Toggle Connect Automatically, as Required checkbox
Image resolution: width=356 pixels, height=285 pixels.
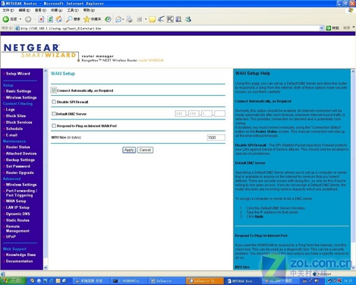pos(53,90)
